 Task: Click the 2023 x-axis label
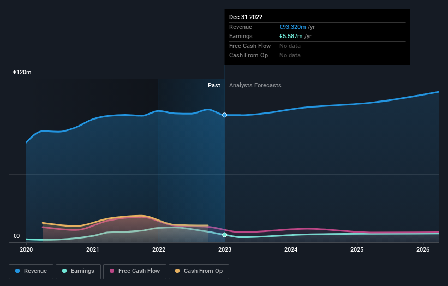(x=225, y=249)
